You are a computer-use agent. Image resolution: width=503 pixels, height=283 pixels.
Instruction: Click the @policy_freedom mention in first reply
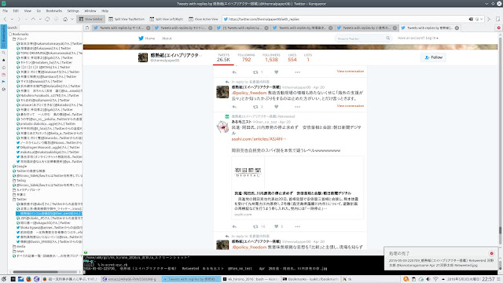pyautogui.click(x=249, y=93)
